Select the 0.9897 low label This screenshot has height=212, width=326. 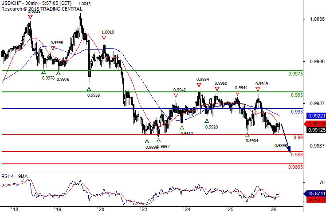click(x=164, y=146)
